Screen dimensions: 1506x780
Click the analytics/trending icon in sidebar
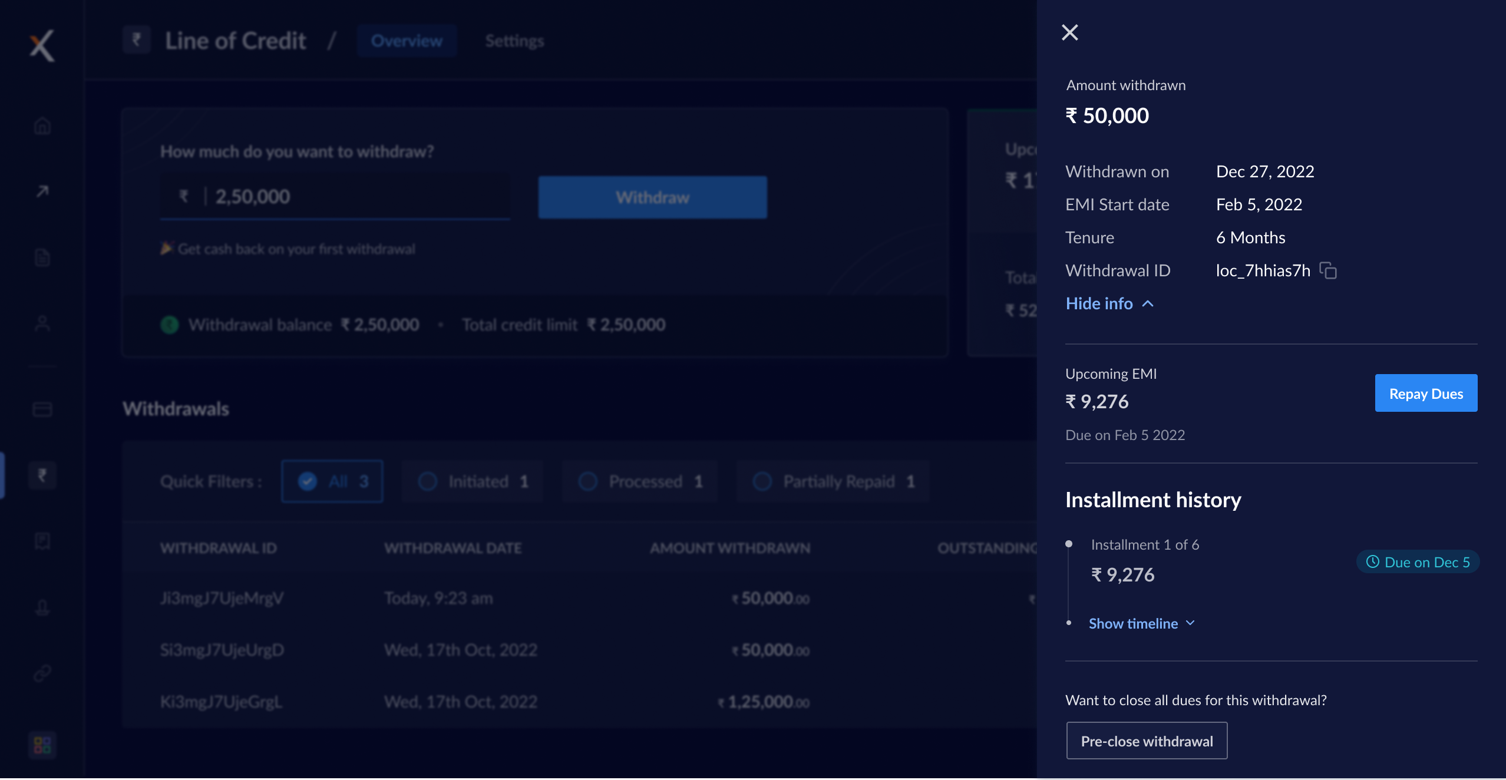(x=42, y=192)
